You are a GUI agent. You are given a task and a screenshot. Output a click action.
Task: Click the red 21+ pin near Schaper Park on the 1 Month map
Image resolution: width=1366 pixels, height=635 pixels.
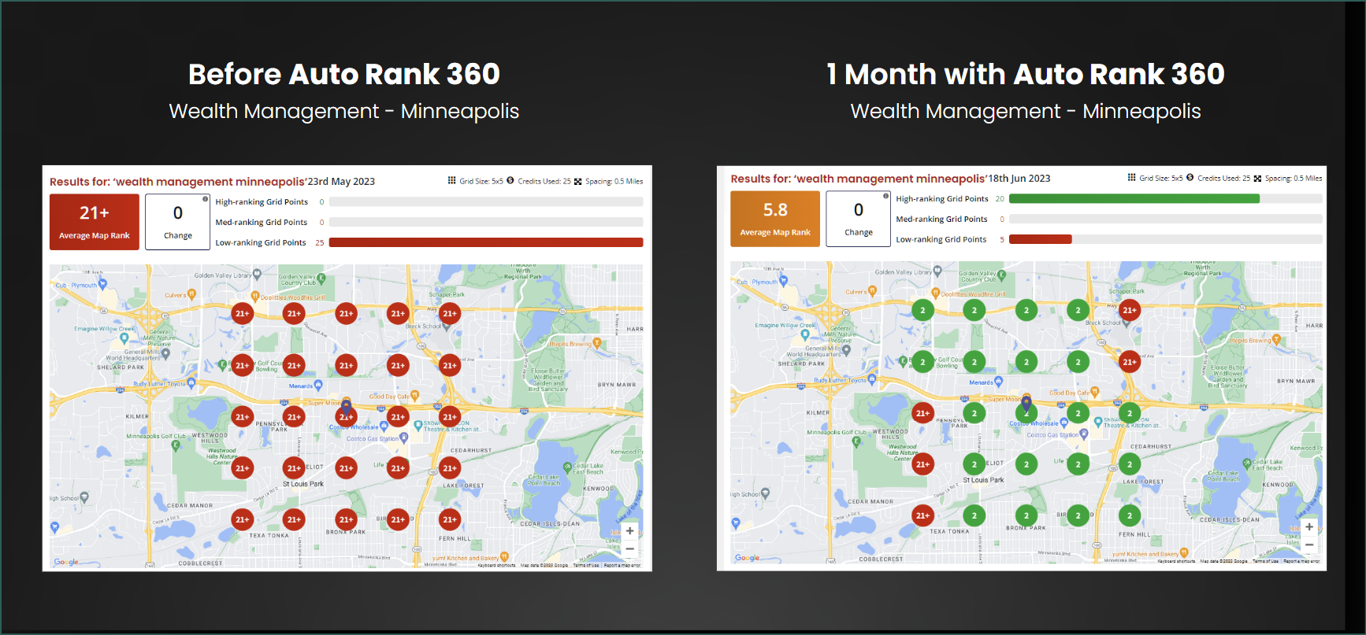tap(1130, 310)
